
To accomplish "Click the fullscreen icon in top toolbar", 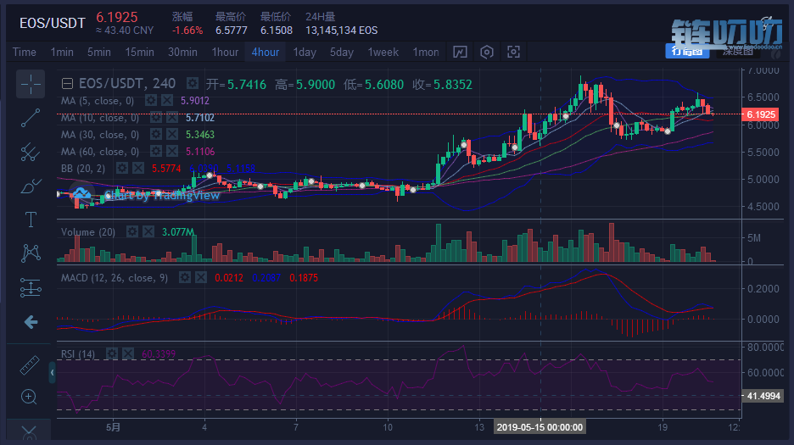I will (x=513, y=53).
